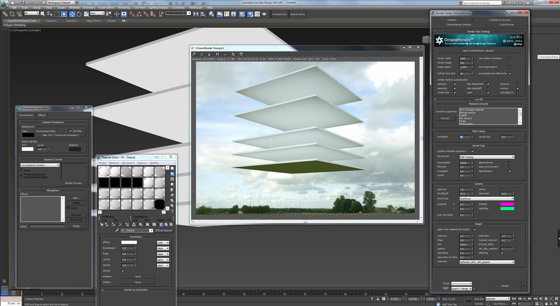
Task: Click the Mirror tool icon
Action: click(x=196, y=14)
